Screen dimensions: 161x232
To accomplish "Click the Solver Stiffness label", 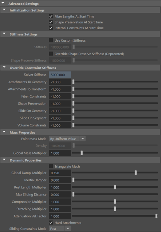I will (x=35, y=75).
